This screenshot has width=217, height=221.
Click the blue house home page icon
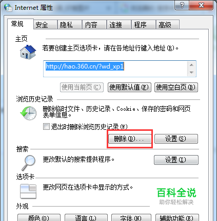pyautogui.click(x=28, y=52)
